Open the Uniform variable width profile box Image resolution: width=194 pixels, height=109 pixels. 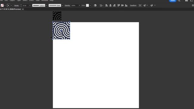tap(39, 5)
